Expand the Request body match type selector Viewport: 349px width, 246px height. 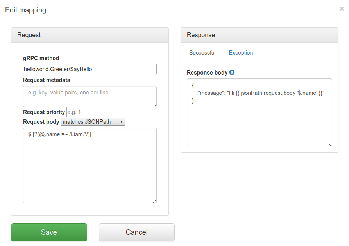93,121
